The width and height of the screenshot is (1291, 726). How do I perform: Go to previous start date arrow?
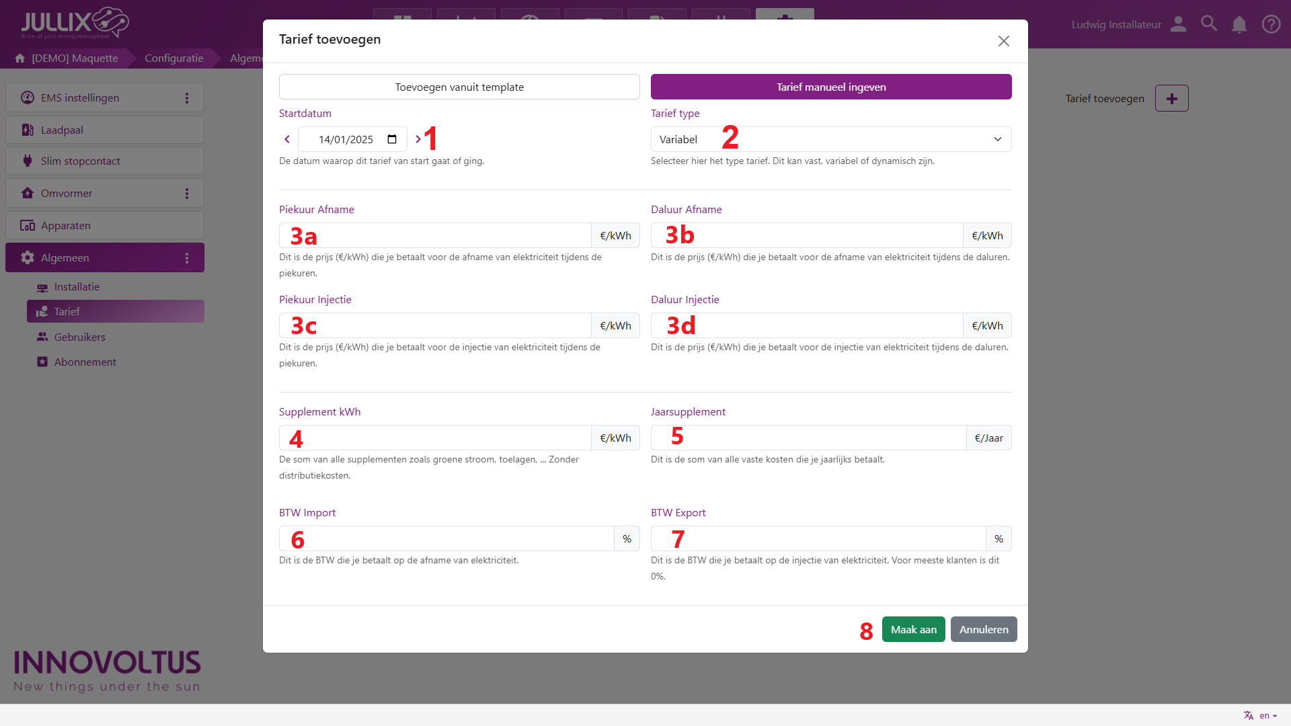click(287, 139)
